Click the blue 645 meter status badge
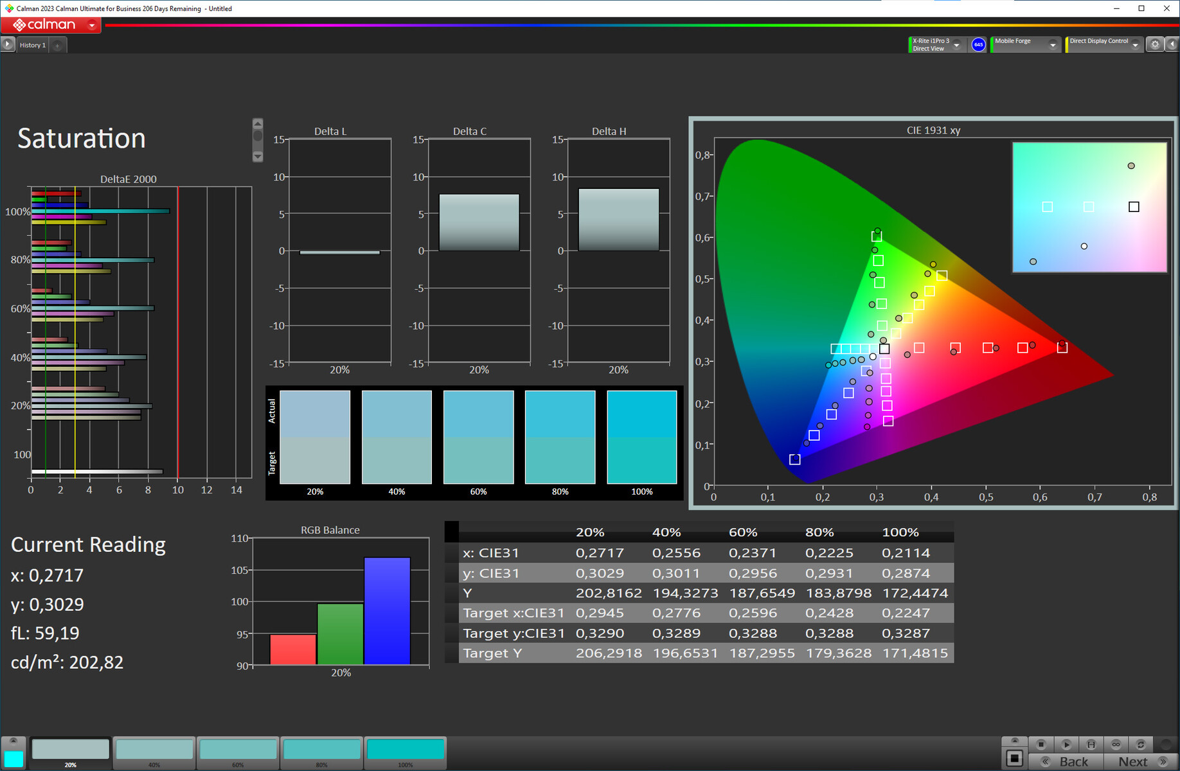Screen dimensions: 1180x771 point(978,44)
